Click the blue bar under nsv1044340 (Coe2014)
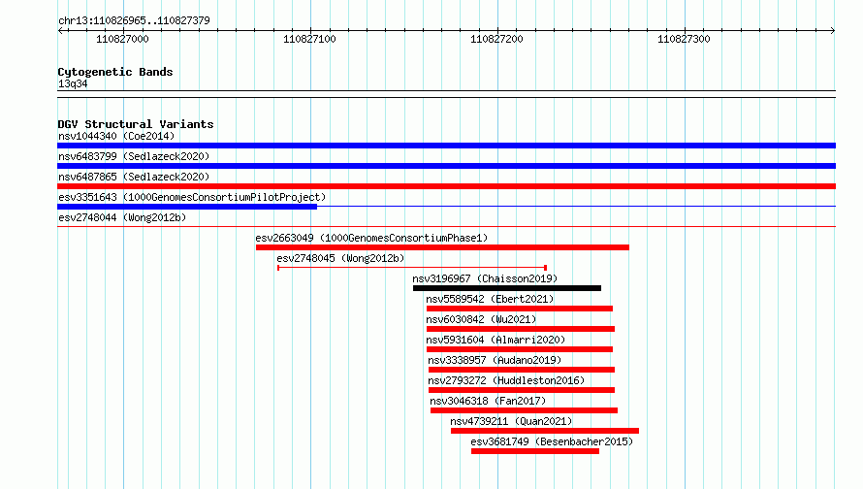The height and width of the screenshot is (489, 863). [x=446, y=146]
